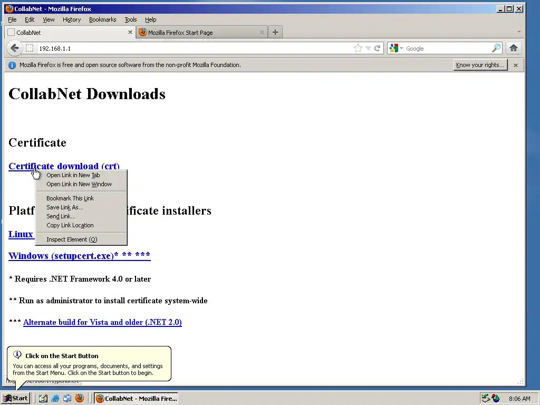Open the URL history dropdown arrow

pyautogui.click(x=368, y=48)
